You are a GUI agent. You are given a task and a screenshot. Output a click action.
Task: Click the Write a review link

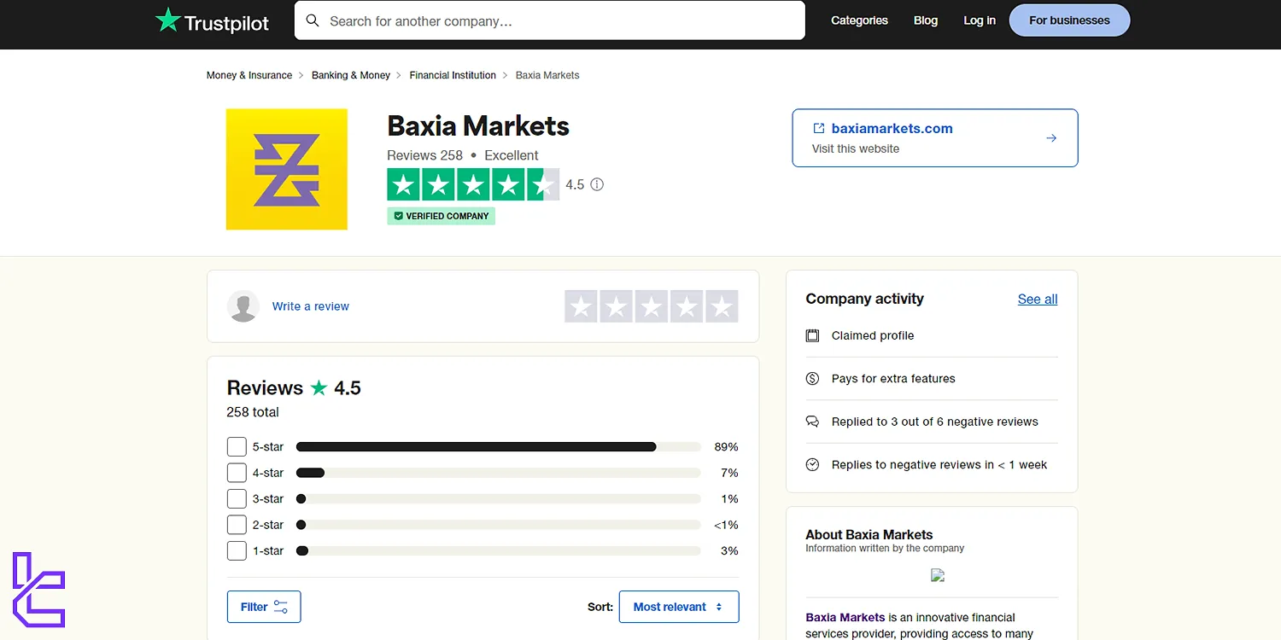tap(311, 306)
